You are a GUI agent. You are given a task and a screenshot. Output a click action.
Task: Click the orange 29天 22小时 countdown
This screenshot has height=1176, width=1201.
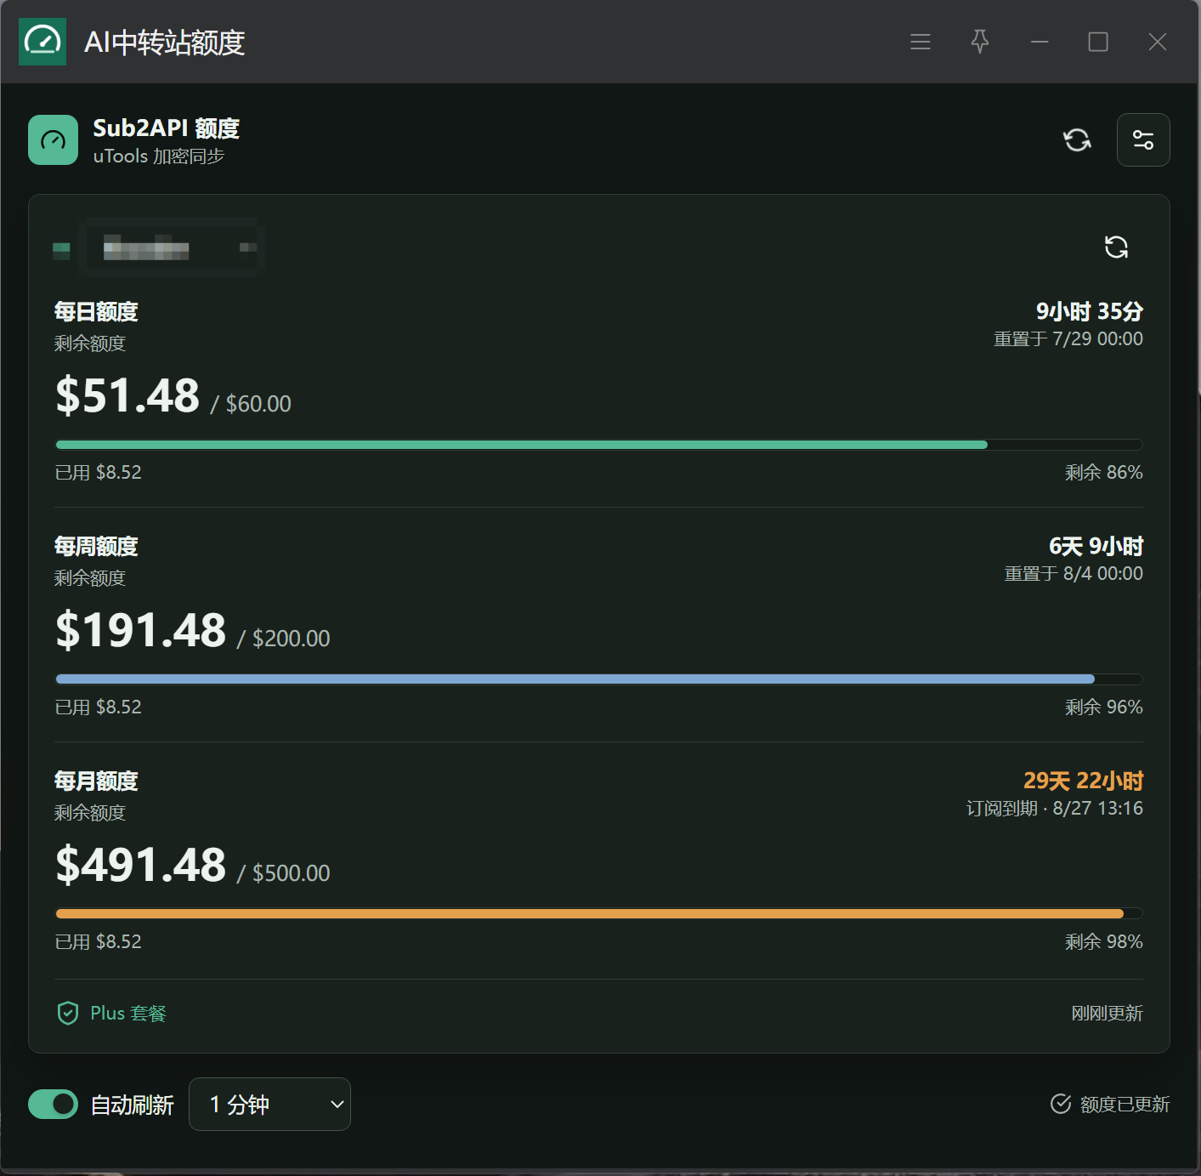(x=1084, y=781)
